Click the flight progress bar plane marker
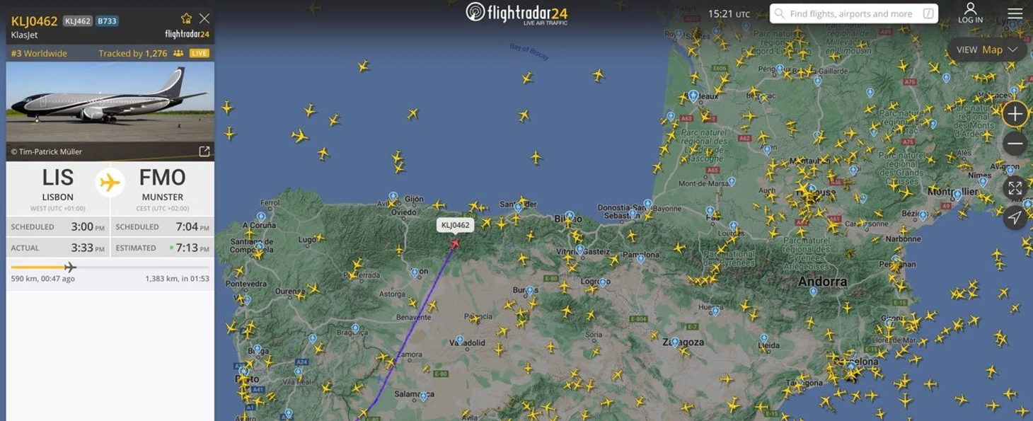 (70, 267)
